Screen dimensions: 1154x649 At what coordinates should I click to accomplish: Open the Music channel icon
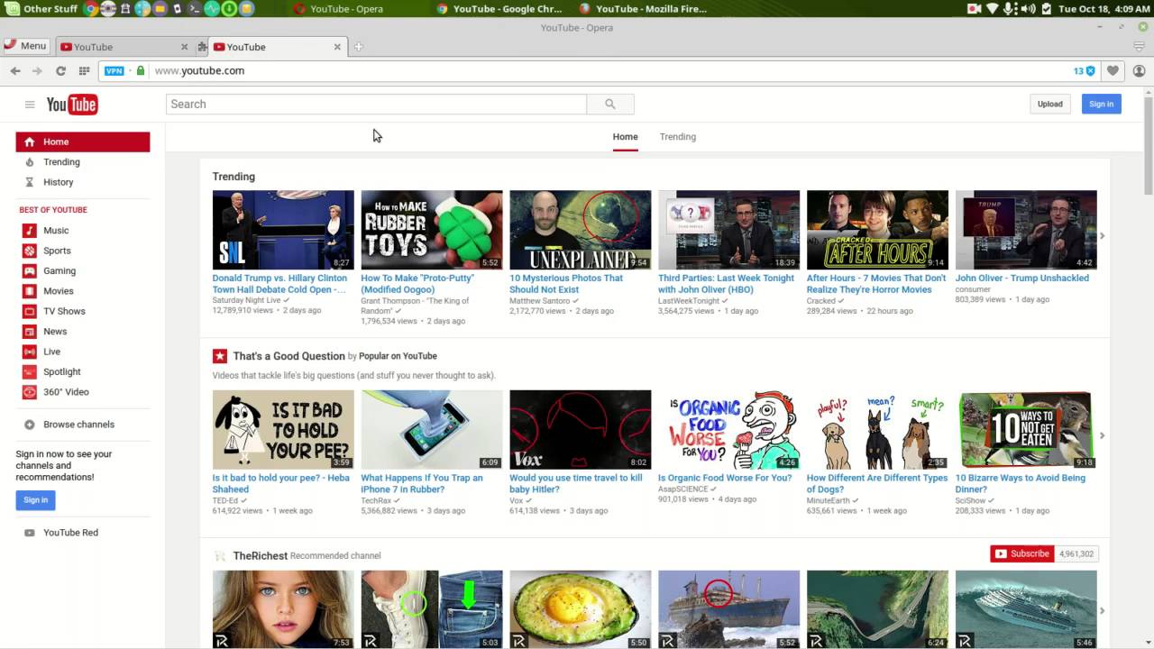[30, 231]
